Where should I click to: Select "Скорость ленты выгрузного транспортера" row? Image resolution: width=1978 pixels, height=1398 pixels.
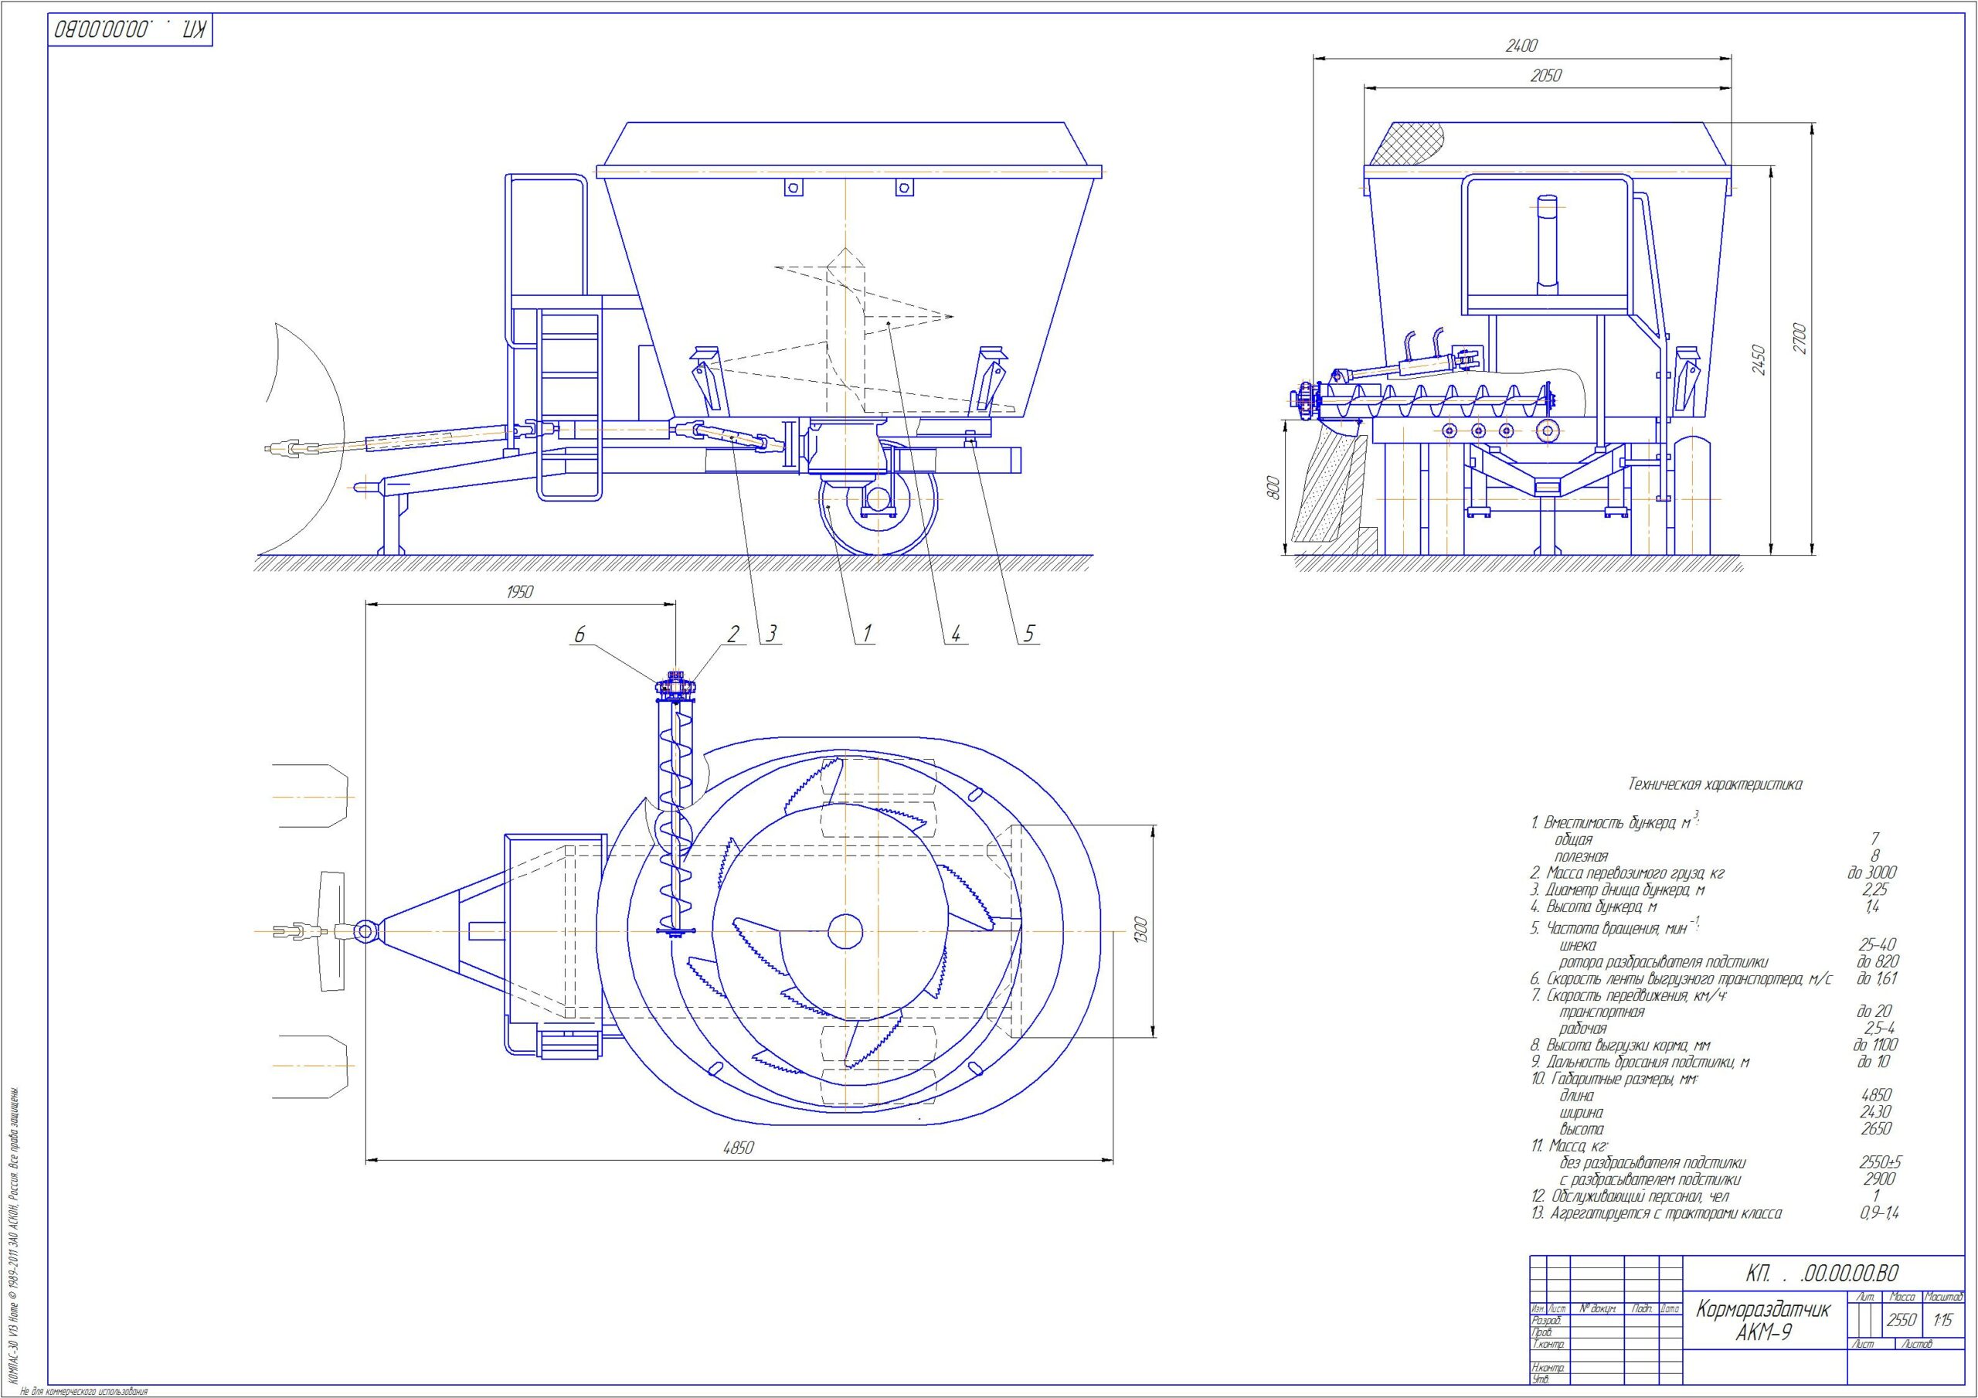1681,979
